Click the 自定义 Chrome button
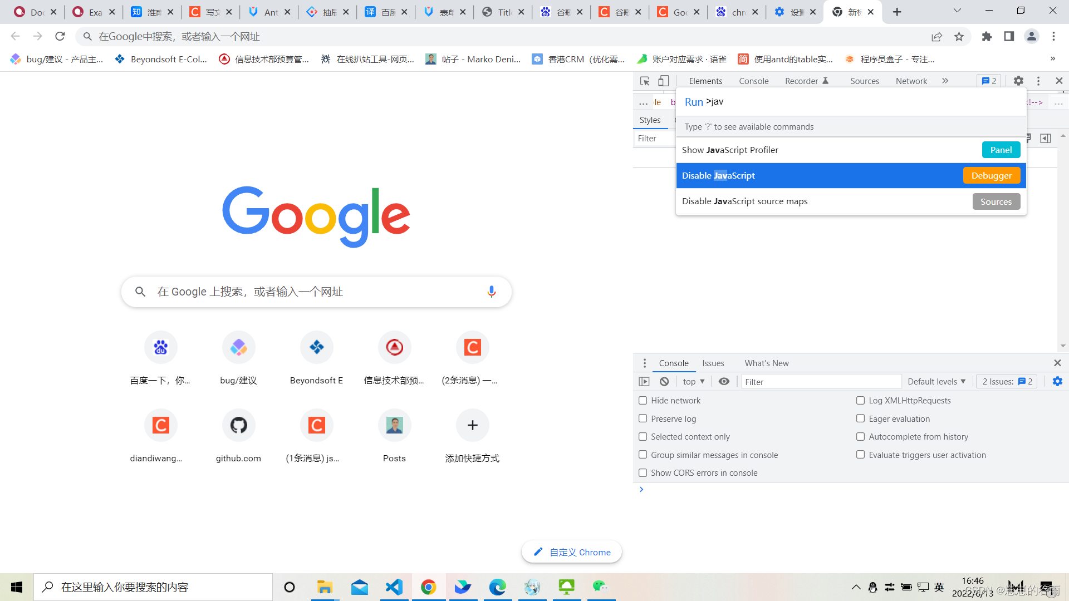The height and width of the screenshot is (601, 1069). point(572,552)
